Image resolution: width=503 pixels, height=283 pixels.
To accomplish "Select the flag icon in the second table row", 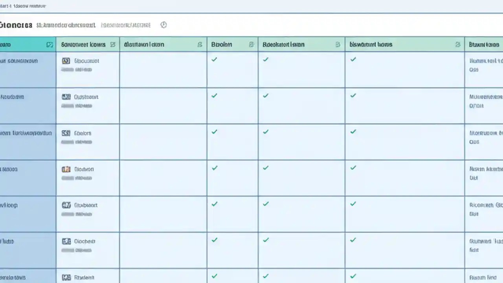I will (66, 97).
